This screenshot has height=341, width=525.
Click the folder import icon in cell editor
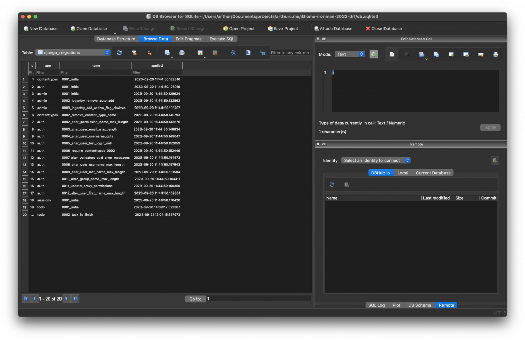click(421, 54)
